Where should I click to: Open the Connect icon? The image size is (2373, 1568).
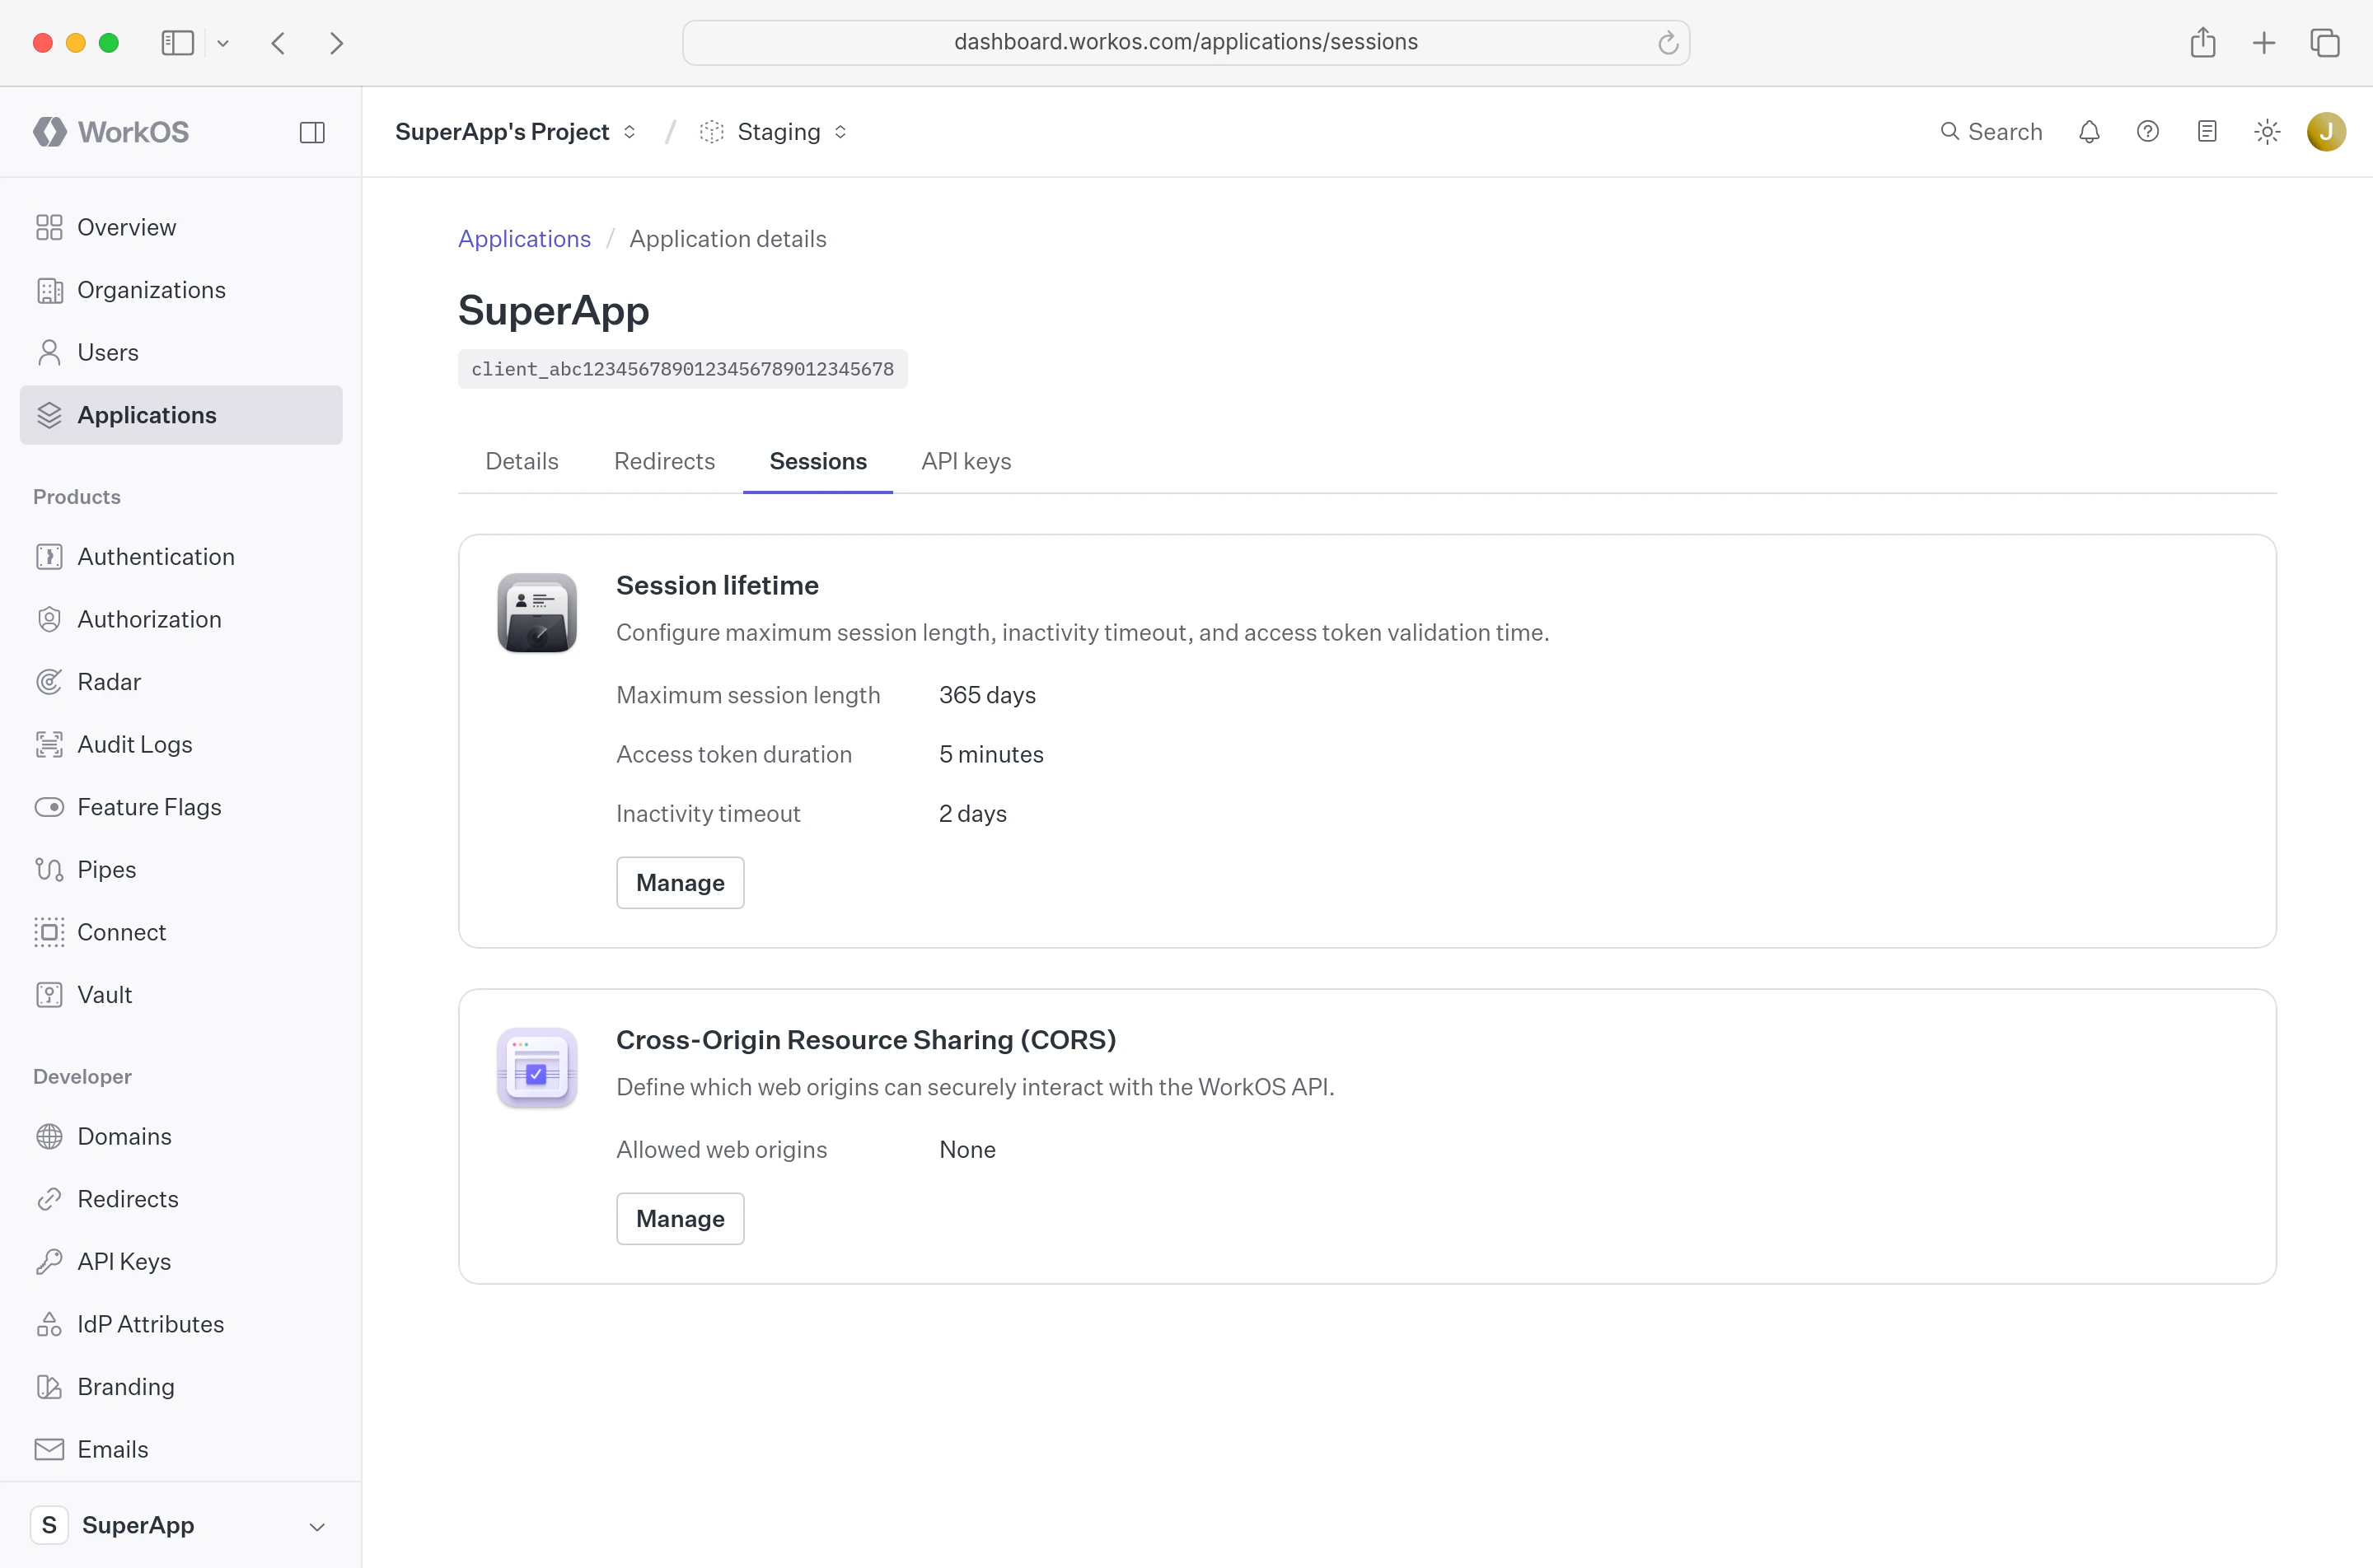tap(49, 932)
